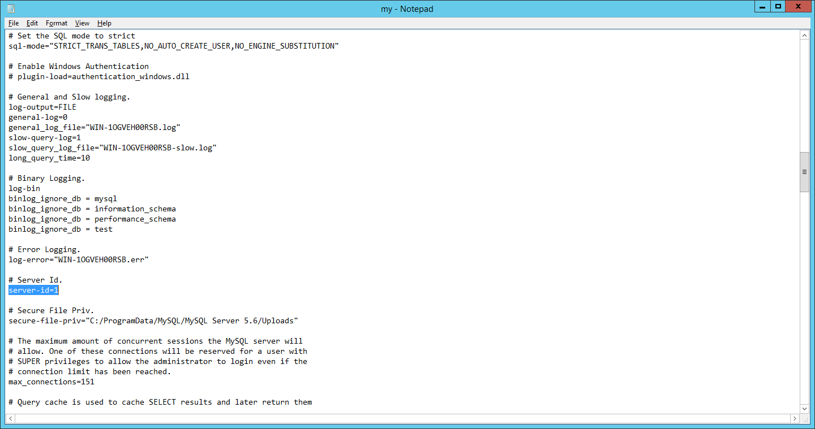Click the slow-query-log=1 line
815x429 pixels.
[x=45, y=137]
